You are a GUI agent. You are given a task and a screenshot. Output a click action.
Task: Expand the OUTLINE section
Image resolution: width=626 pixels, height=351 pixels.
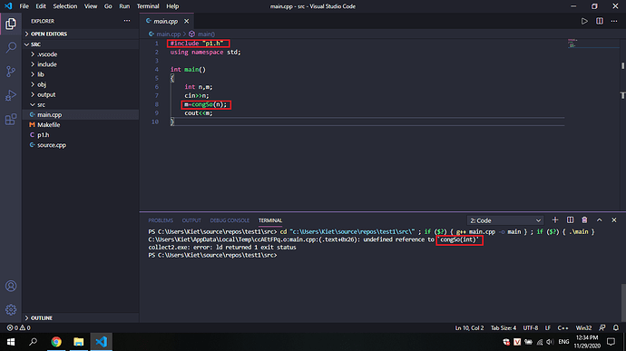pos(81,317)
